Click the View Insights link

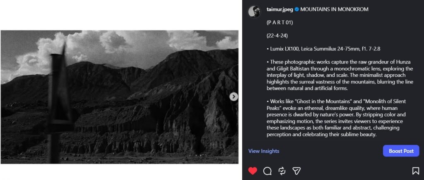coord(264,151)
